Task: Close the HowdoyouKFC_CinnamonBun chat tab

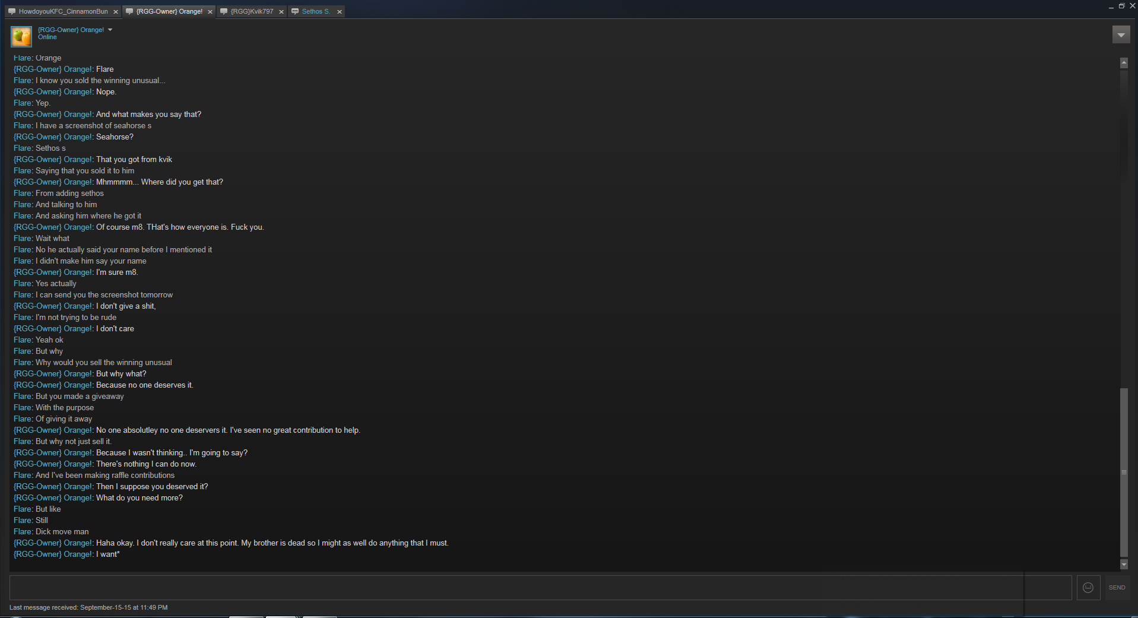Action: point(116,12)
